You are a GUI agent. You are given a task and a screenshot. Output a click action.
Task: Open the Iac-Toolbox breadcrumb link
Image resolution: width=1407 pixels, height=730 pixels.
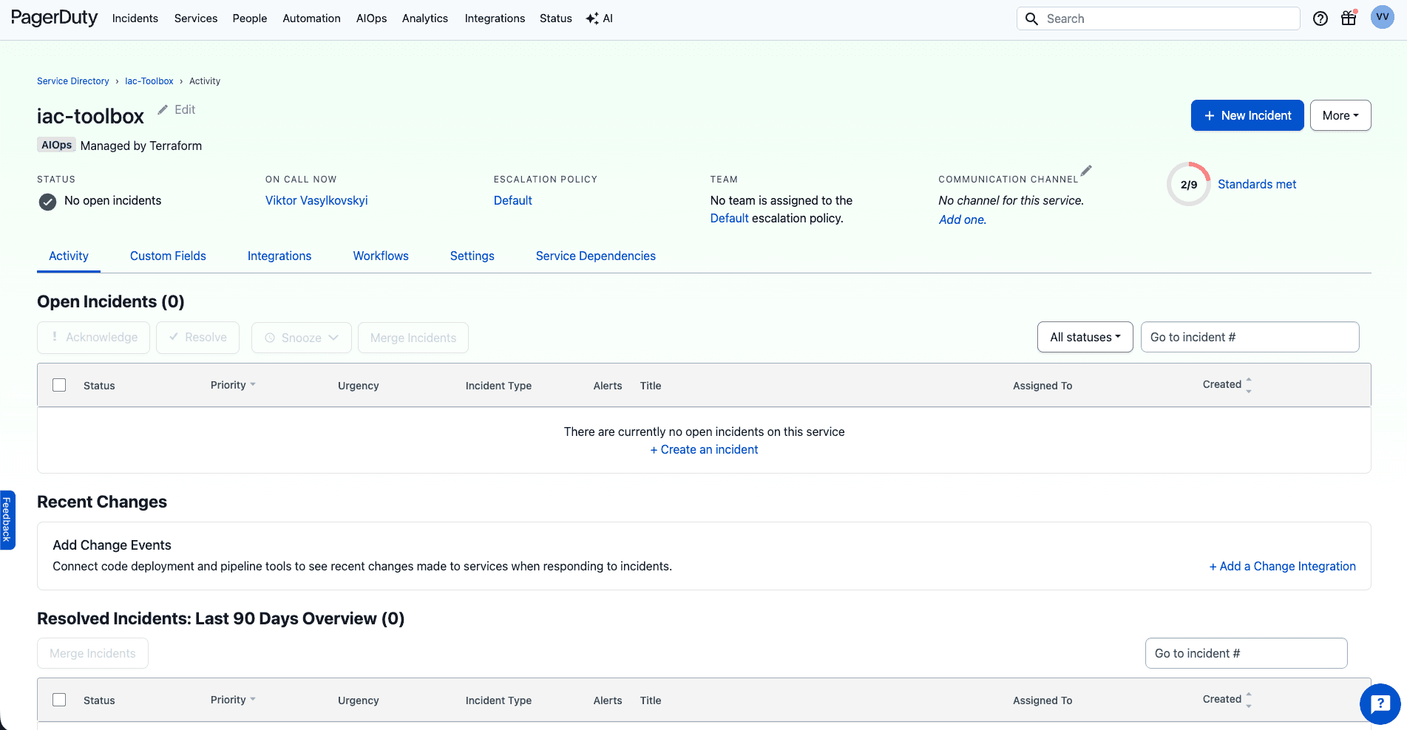pyautogui.click(x=149, y=81)
